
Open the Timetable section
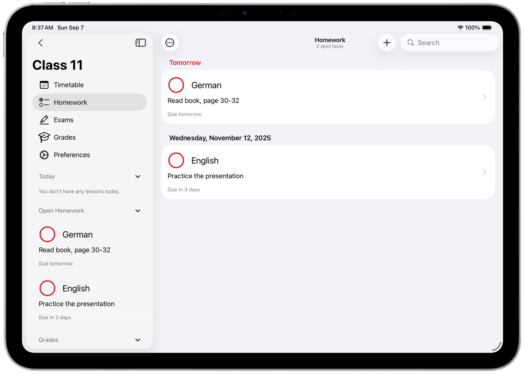[89, 85]
